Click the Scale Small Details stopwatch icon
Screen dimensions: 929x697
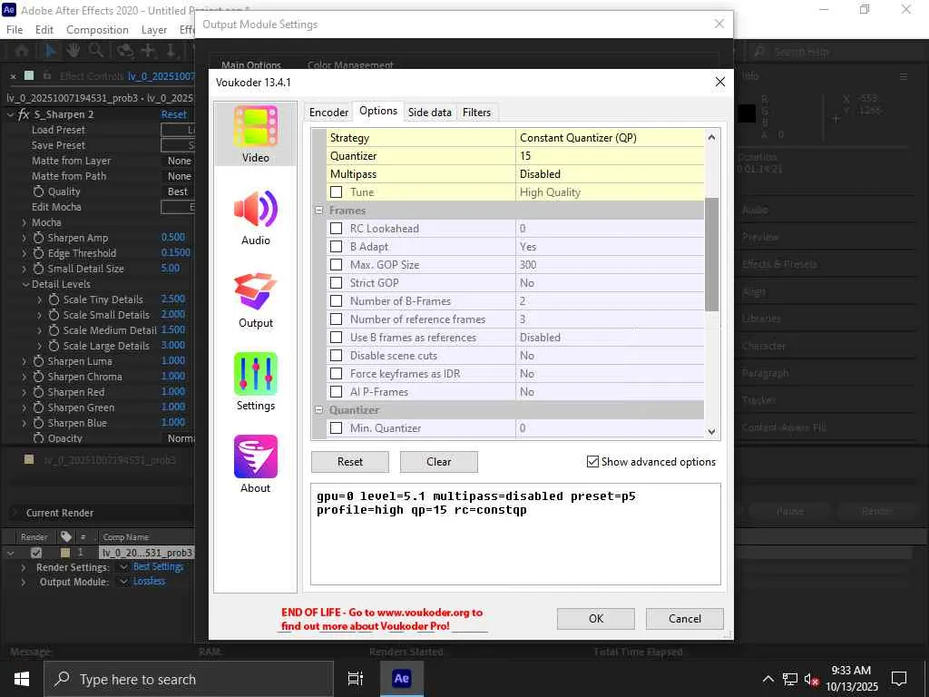[x=54, y=315]
